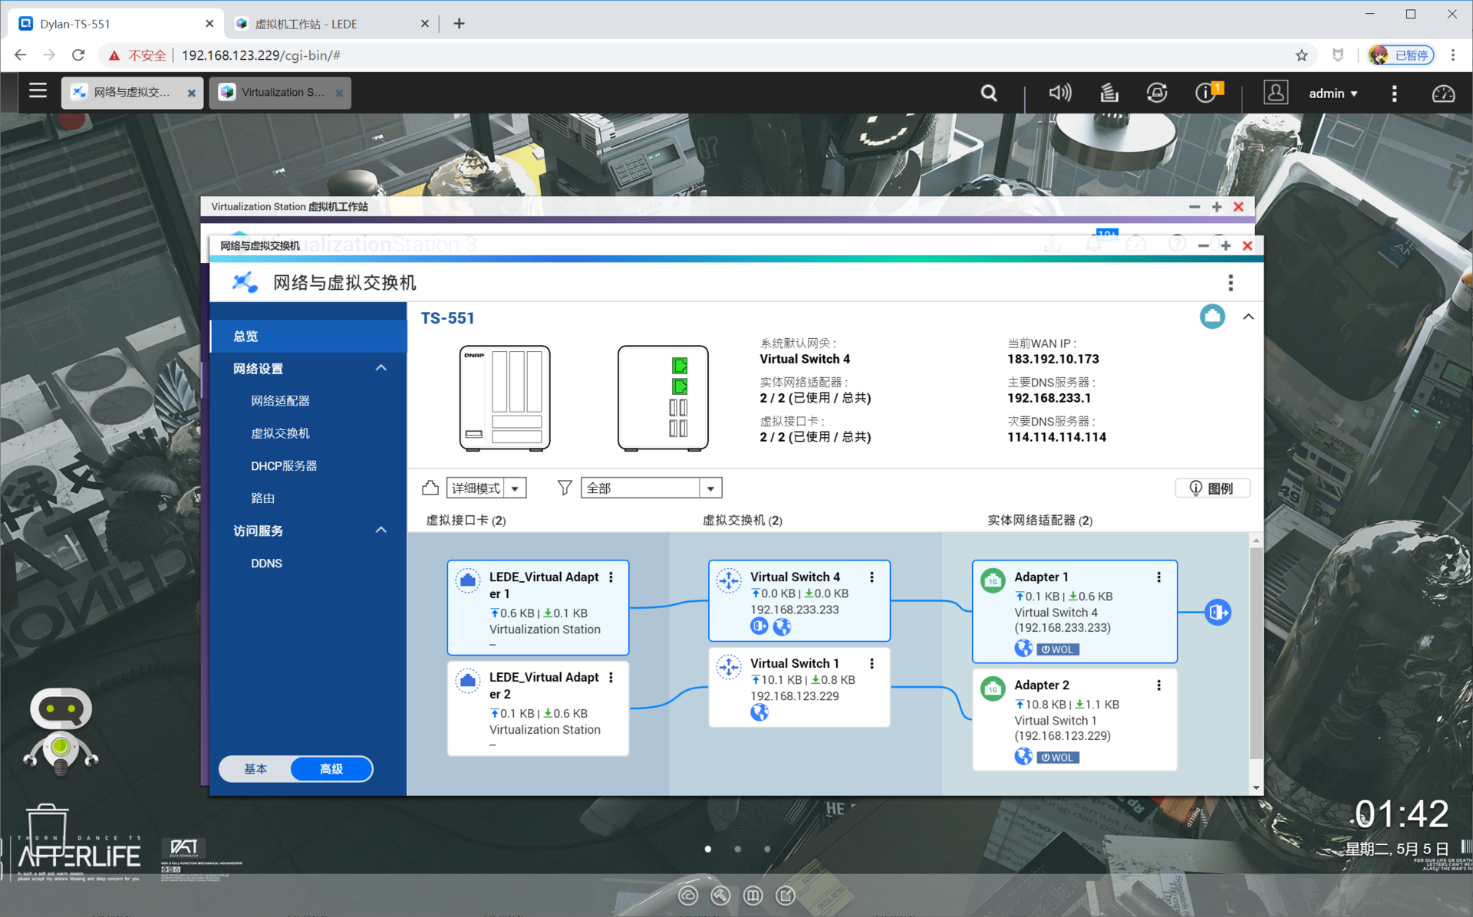Open the QTS search magnifier icon
Viewport: 1473px width, 917px height.
tap(989, 93)
